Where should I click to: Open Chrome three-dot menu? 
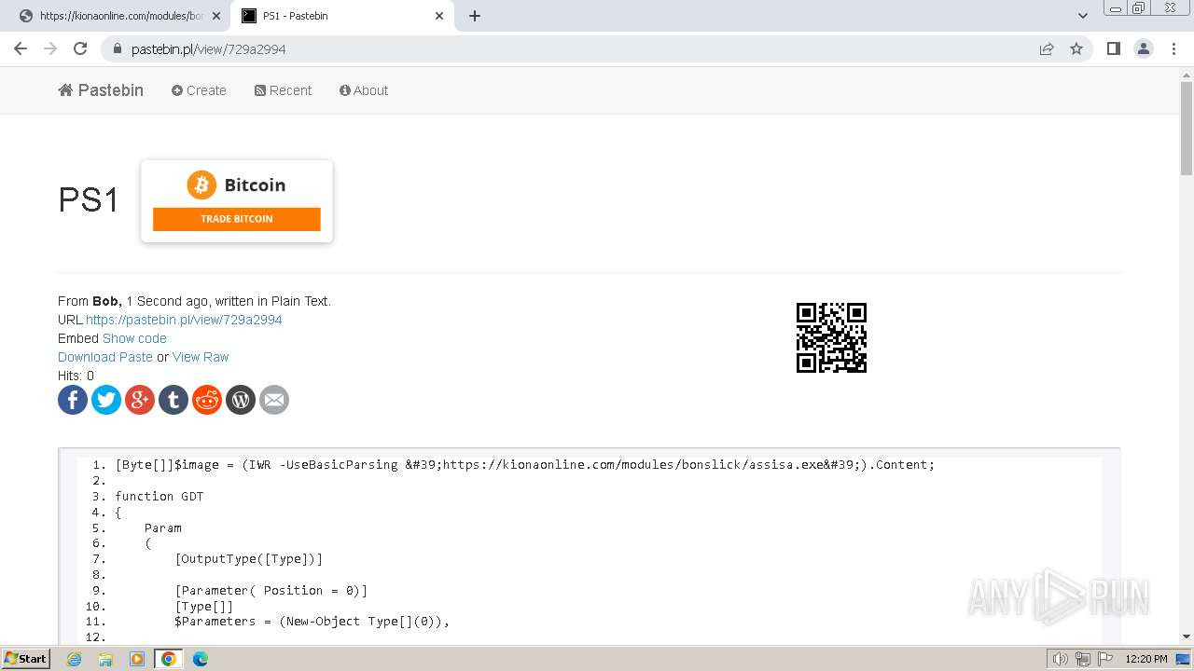coord(1173,48)
